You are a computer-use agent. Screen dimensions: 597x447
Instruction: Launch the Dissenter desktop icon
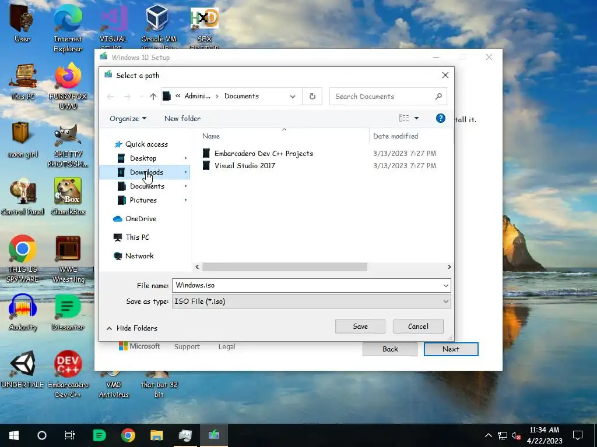pyautogui.click(x=68, y=312)
